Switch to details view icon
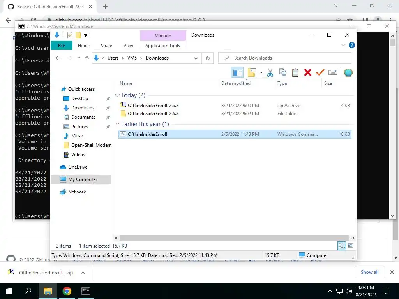Screen dimensions: 399x299 [x=342, y=246]
